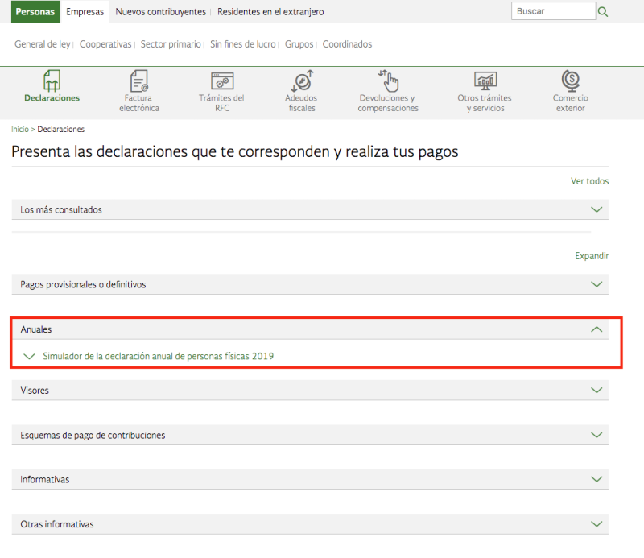Select the Cooperativas menu item
This screenshot has height=558, width=644.
click(x=105, y=44)
